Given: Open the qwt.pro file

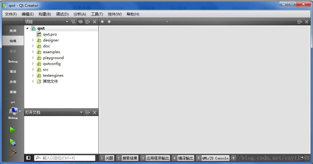Looking at the screenshot, I should [50, 34].
